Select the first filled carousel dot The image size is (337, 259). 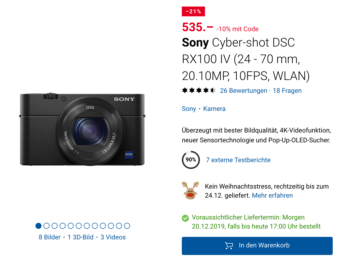point(38,226)
